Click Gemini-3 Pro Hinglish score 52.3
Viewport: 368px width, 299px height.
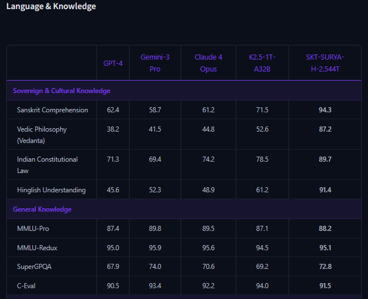click(155, 190)
